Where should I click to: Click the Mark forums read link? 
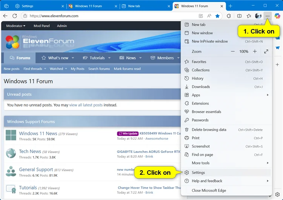tap(127, 69)
